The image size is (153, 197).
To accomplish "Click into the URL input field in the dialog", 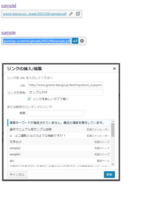I will coord(65,85).
